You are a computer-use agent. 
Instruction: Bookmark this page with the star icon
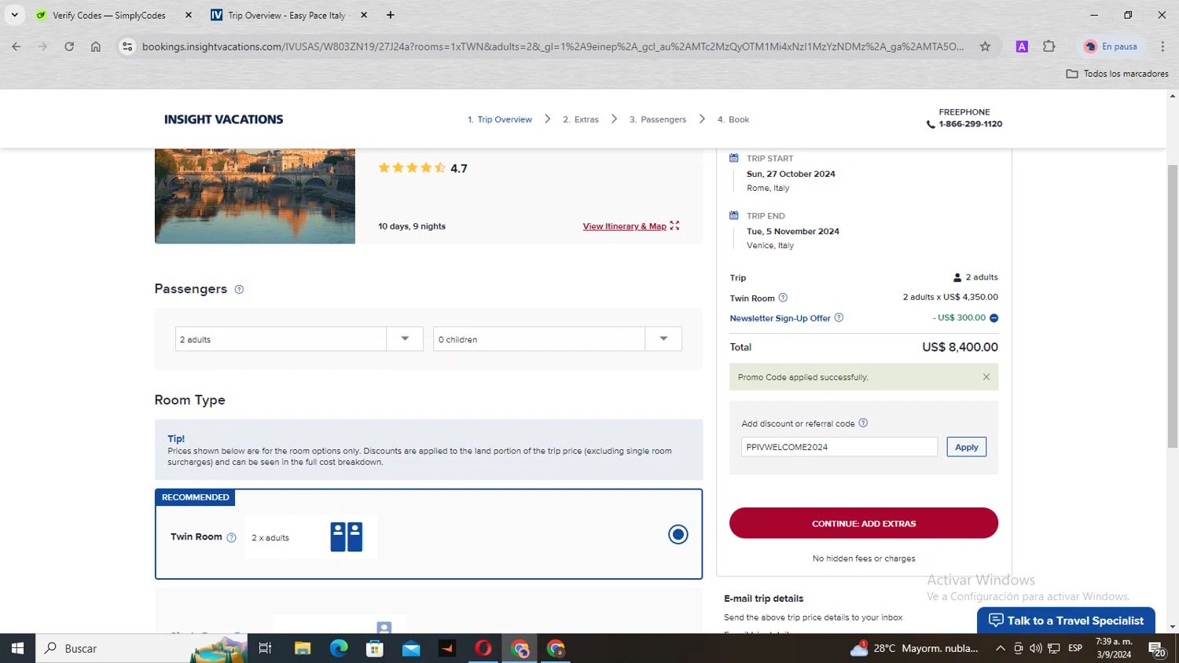(x=985, y=46)
